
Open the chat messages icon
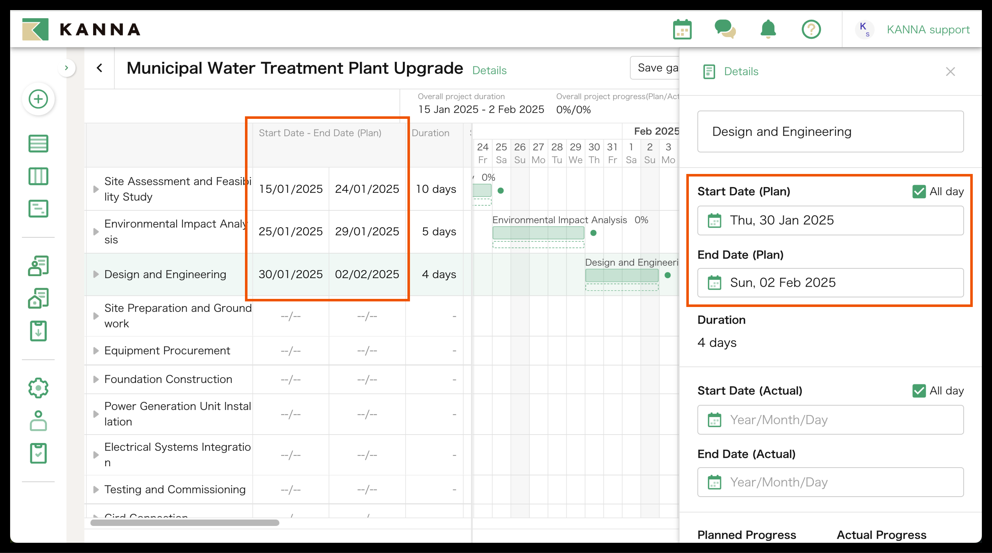[725, 30]
